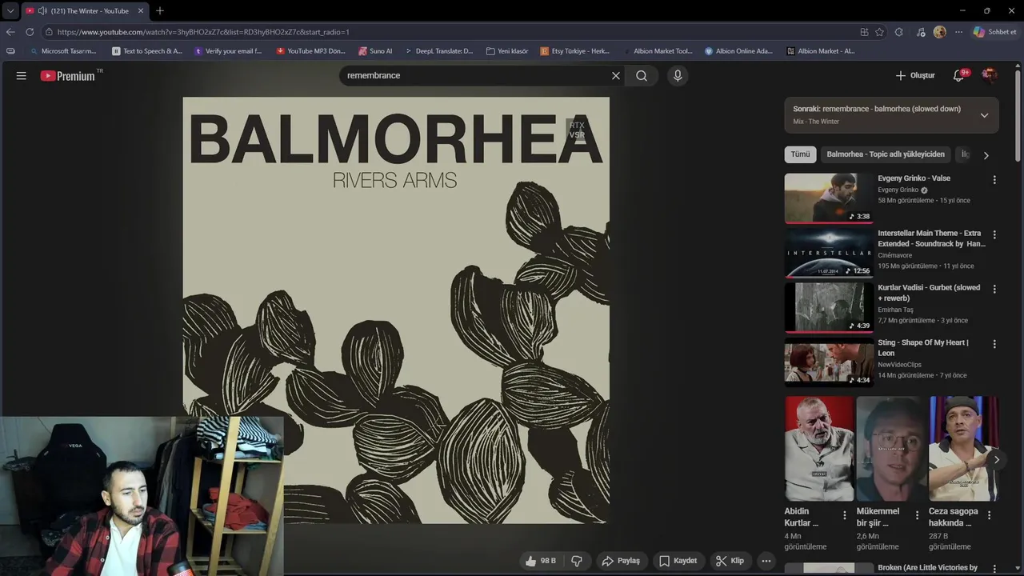Toggle RTX VSR overlay badge on video
The image size is (1024, 576).
click(x=577, y=130)
